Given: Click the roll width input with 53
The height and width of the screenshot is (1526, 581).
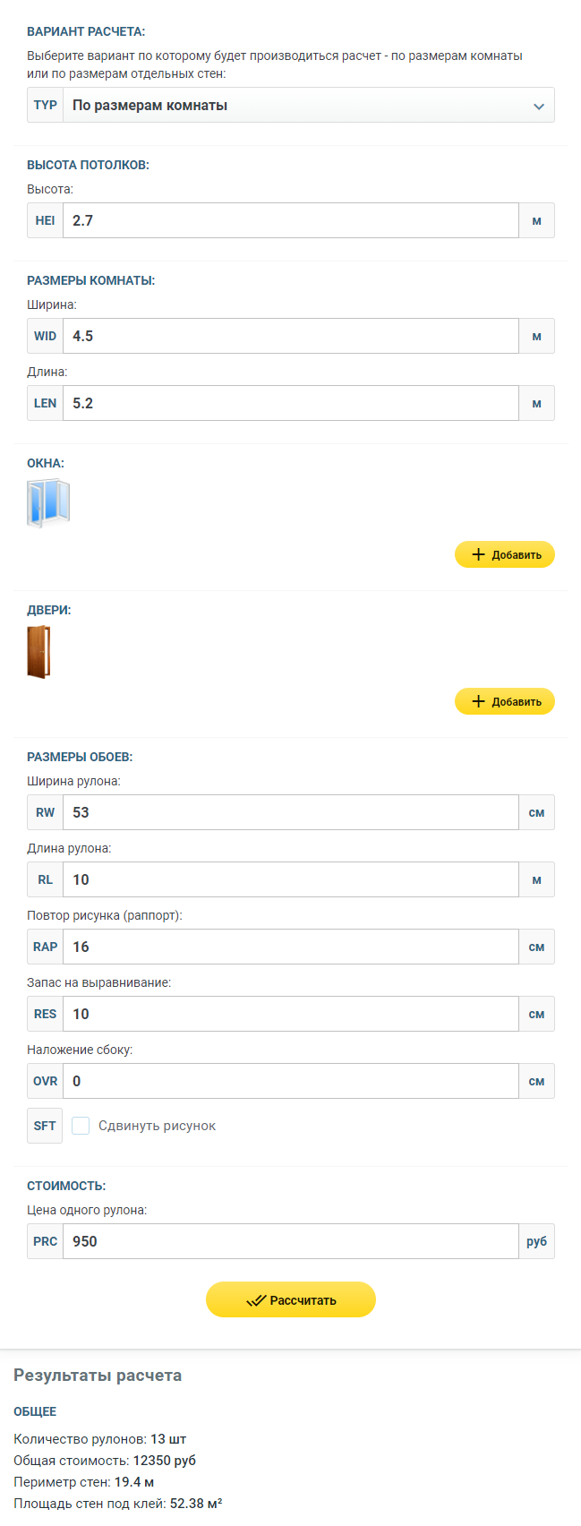Looking at the screenshot, I should pos(290,812).
